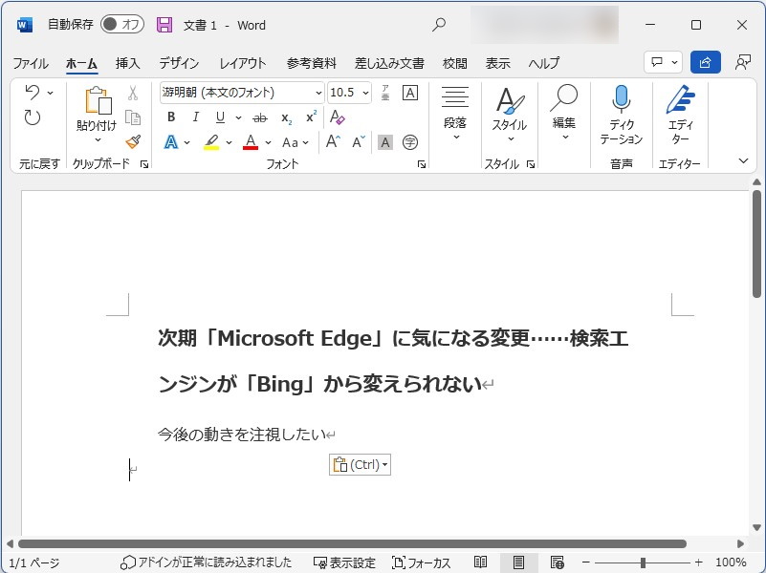The width and height of the screenshot is (766, 573).
Task: Click the Cut (scissors) icon
Action: coord(134,93)
